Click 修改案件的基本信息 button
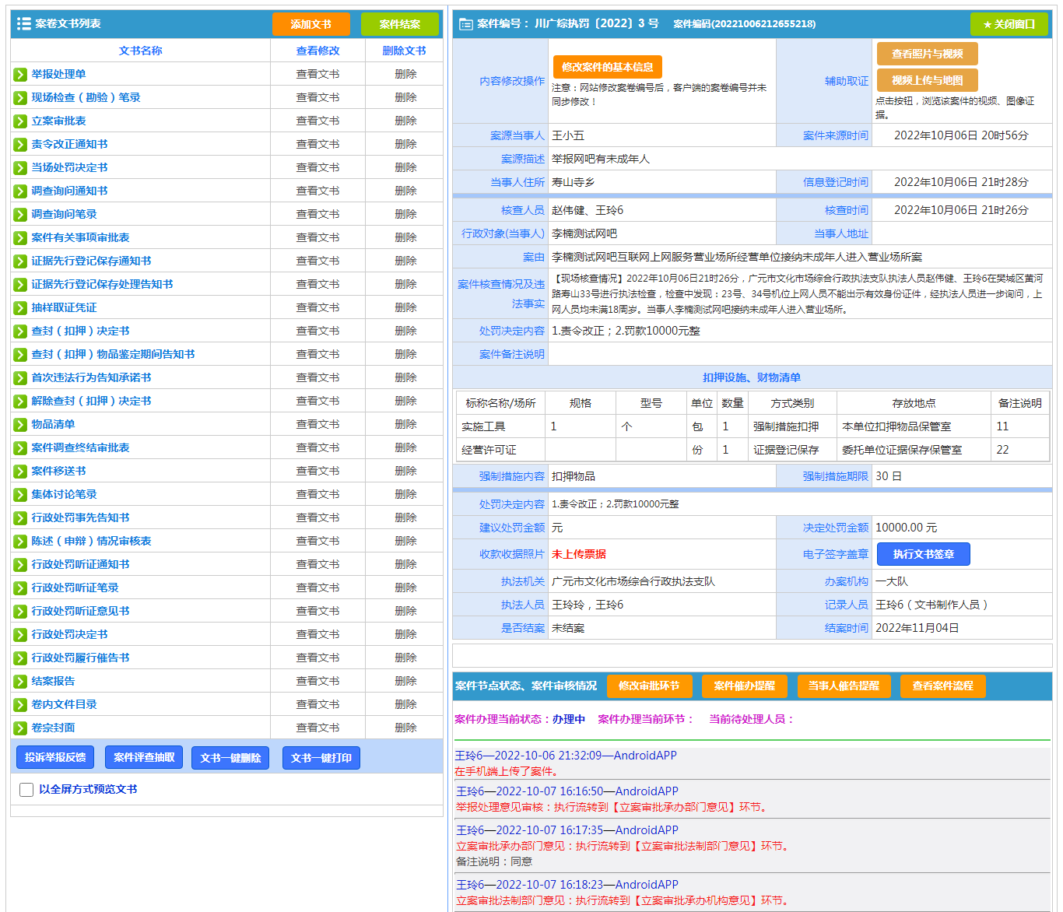This screenshot has height=912, width=1063. (608, 67)
